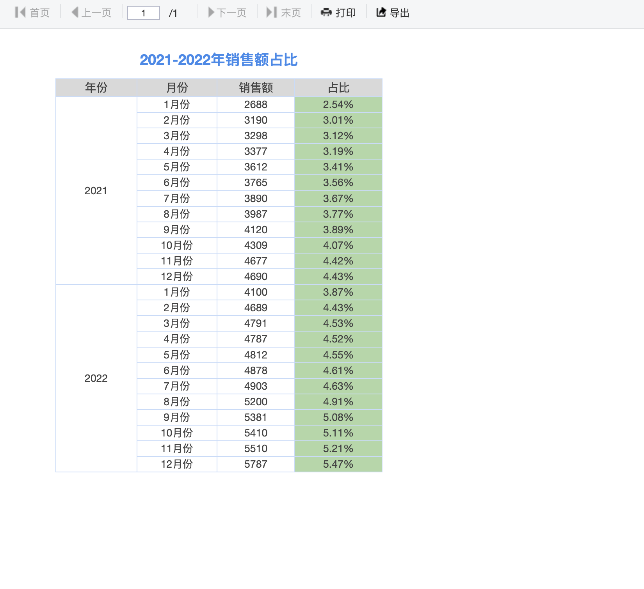The width and height of the screenshot is (644, 589).
Task: Select the 销售额 column header
Action: (x=256, y=88)
